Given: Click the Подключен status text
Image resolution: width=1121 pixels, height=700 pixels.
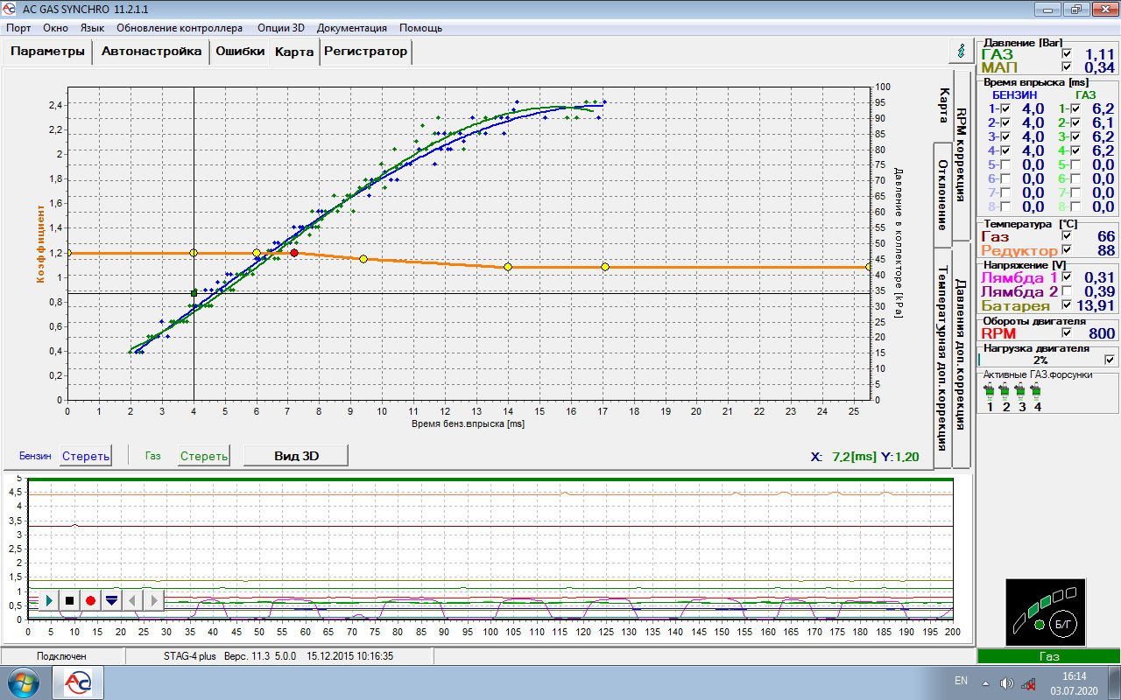Looking at the screenshot, I should point(61,655).
